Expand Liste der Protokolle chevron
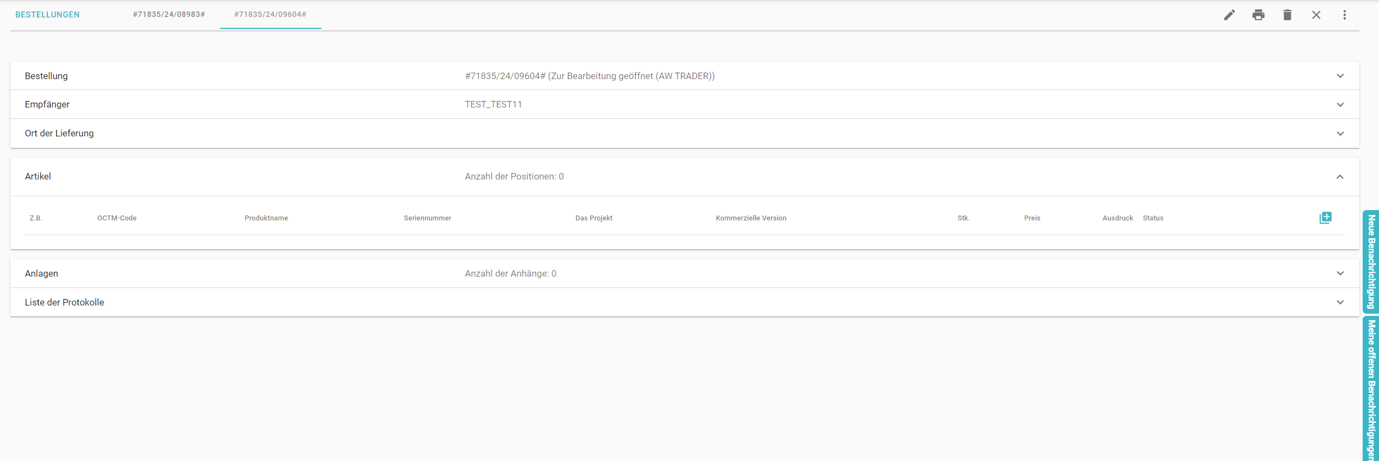The image size is (1379, 461). coord(1340,302)
